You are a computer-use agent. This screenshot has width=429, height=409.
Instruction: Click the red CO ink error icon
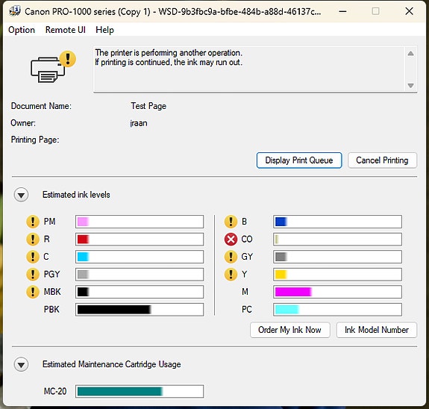coord(231,240)
